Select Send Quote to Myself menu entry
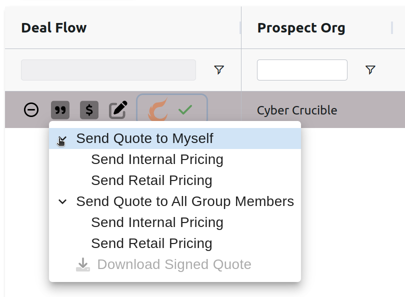 [175, 138]
